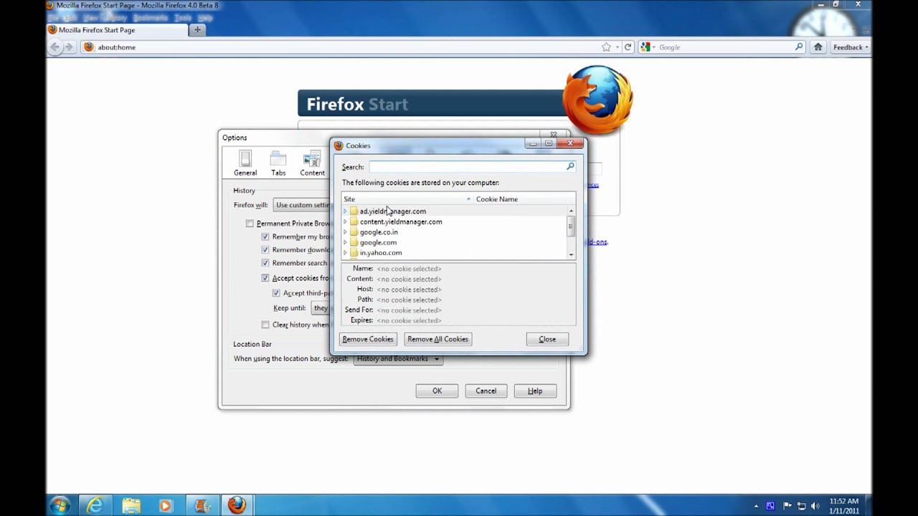Click the forward arrow in Firefox toolbar
The image size is (918, 516).
69,47
